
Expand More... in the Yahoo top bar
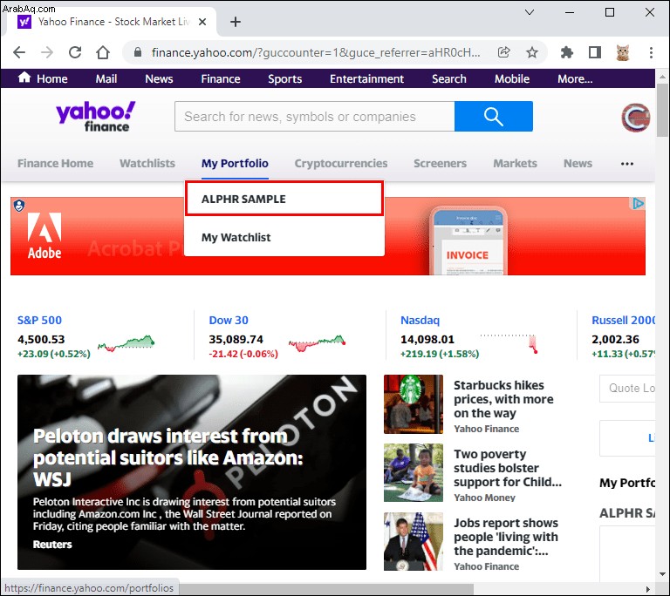pyautogui.click(x=575, y=78)
